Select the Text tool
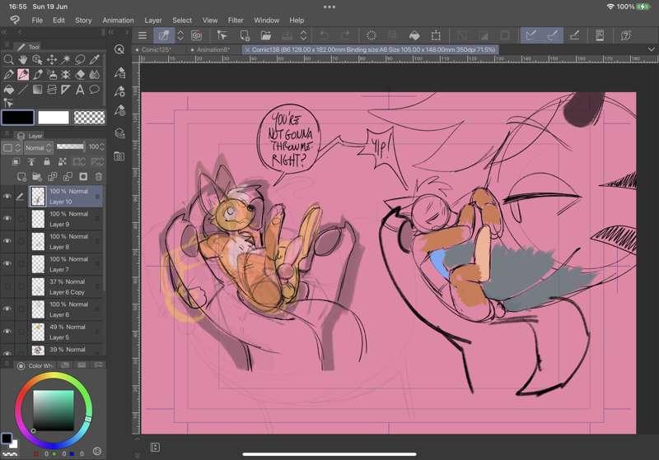 80,90
